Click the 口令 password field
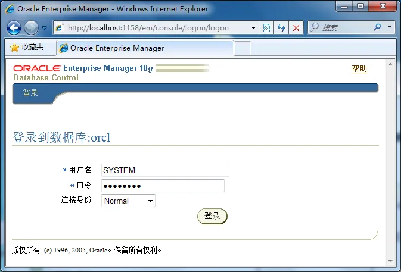This screenshot has height=272, width=401. (x=163, y=186)
